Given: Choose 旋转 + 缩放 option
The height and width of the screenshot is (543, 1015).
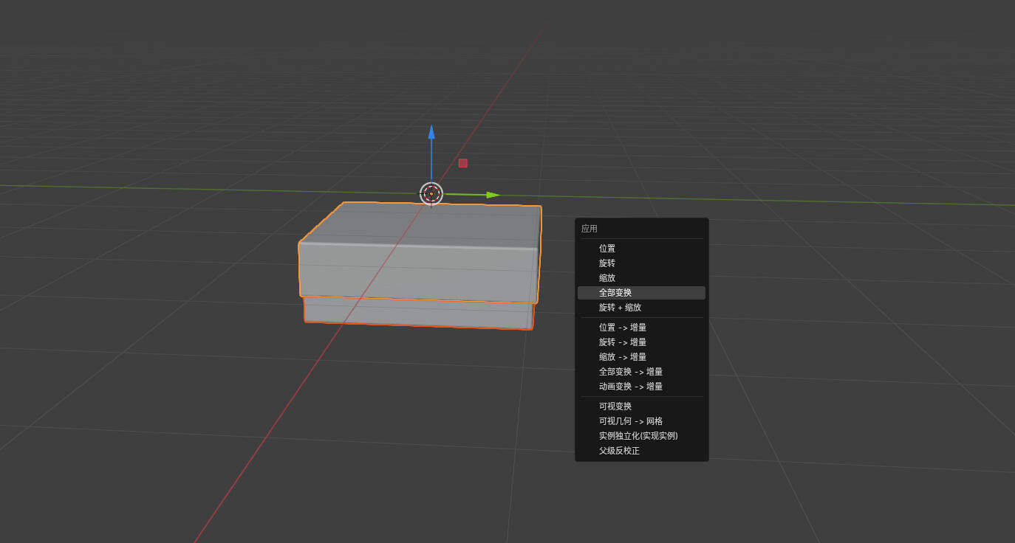Looking at the screenshot, I should (x=641, y=308).
